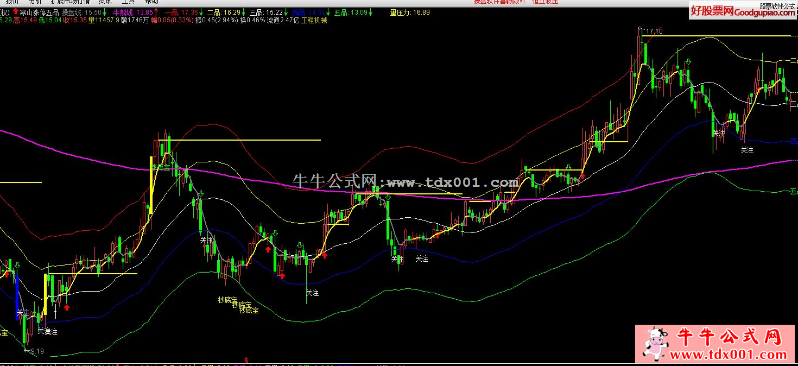Screen dimensions: 798x366
Task: Click the green down-arrow signal right of 17.10 peak
Action: tap(688, 62)
